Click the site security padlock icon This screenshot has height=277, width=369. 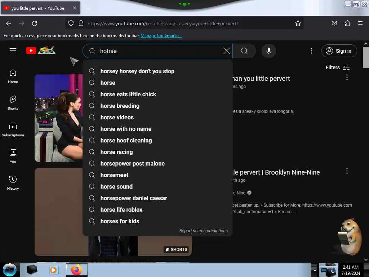tap(81, 23)
